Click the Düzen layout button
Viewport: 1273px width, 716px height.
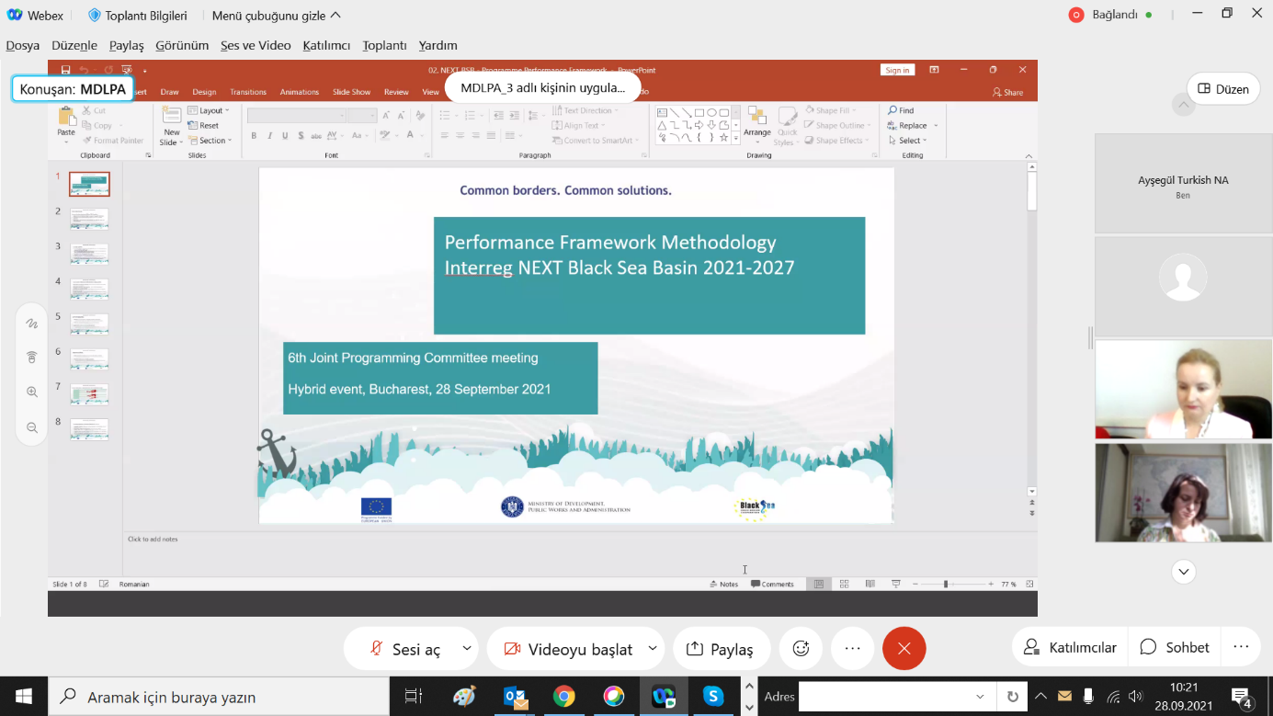coord(1222,89)
